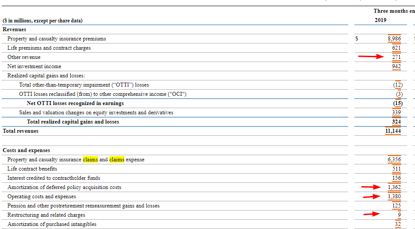The height and width of the screenshot is (229, 415).
Task: Select the Net investment income value 942
Action: pyautogui.click(x=396, y=66)
